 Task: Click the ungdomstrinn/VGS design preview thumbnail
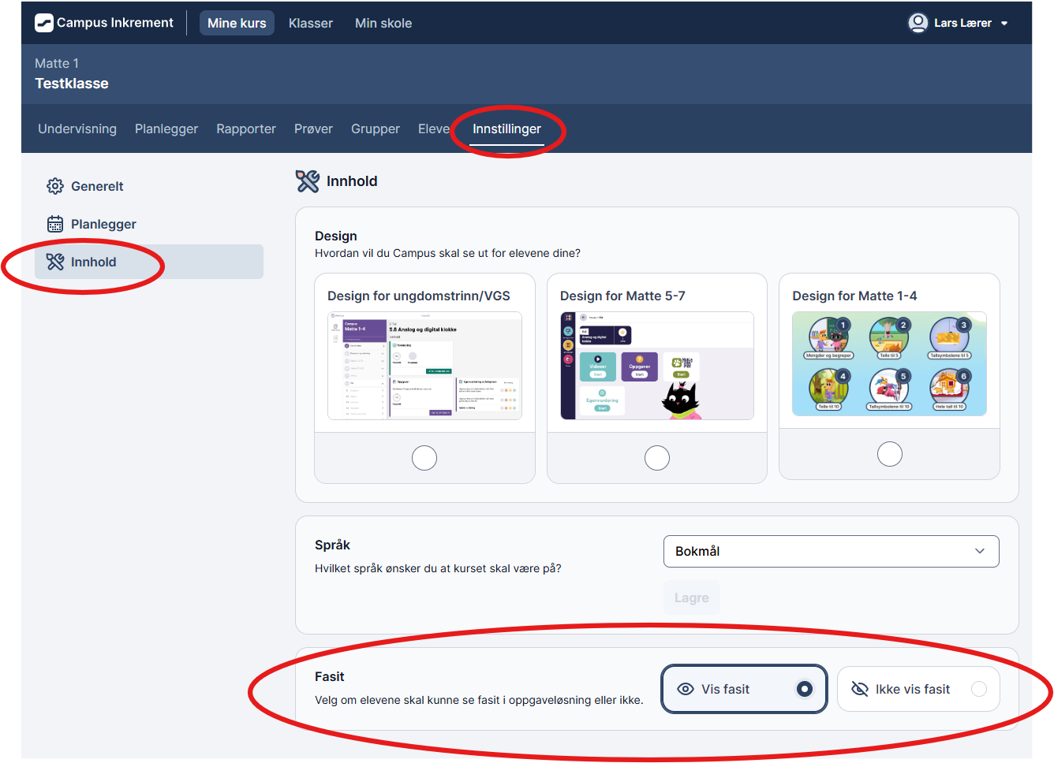(x=424, y=366)
